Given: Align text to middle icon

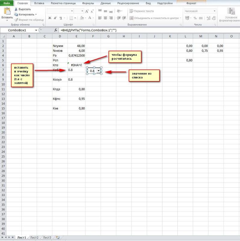Looking at the screenshot, I should click(x=106, y=11).
